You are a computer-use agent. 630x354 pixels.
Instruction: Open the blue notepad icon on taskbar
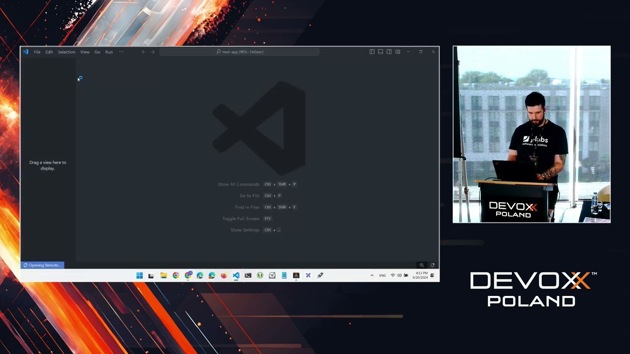coord(284,275)
